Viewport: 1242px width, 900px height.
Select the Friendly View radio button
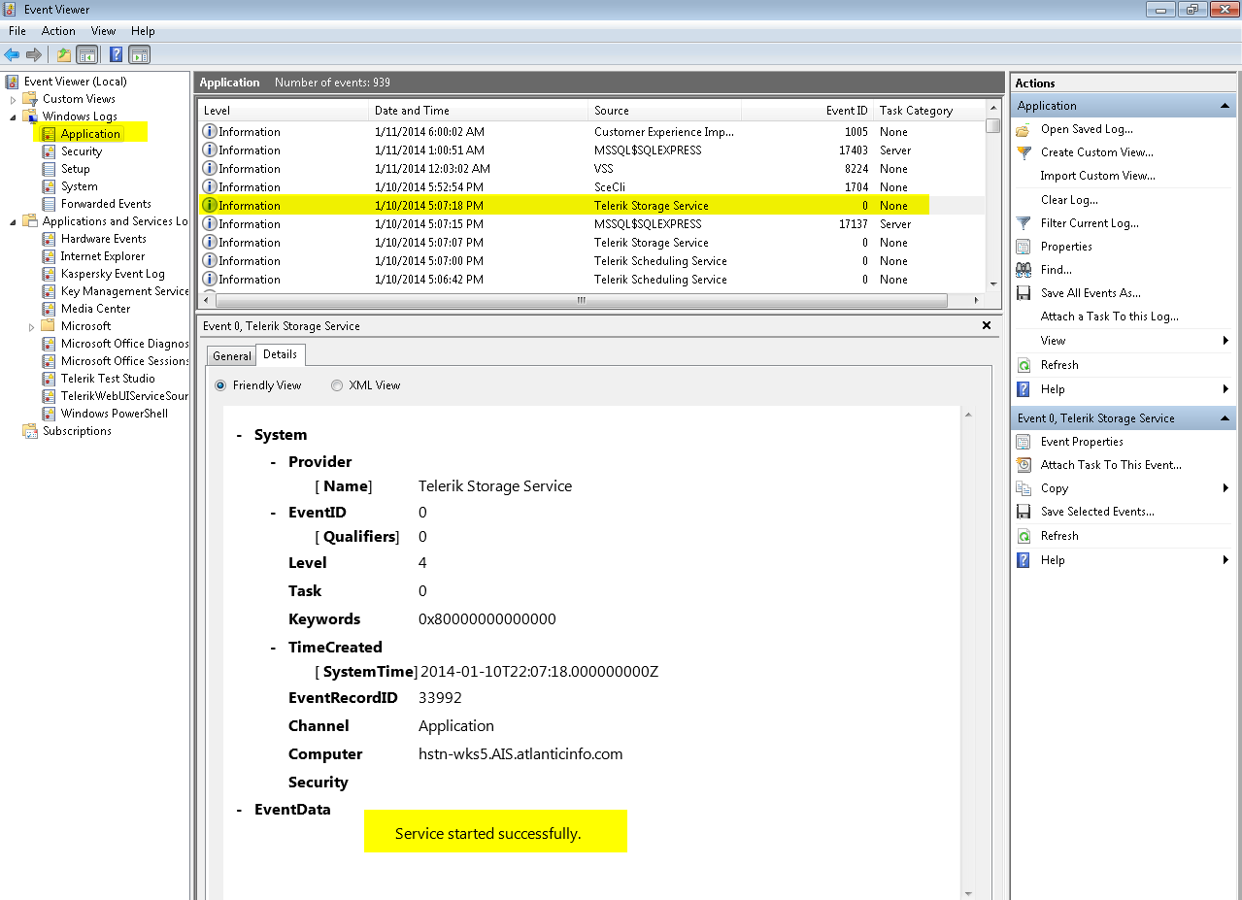pos(220,385)
